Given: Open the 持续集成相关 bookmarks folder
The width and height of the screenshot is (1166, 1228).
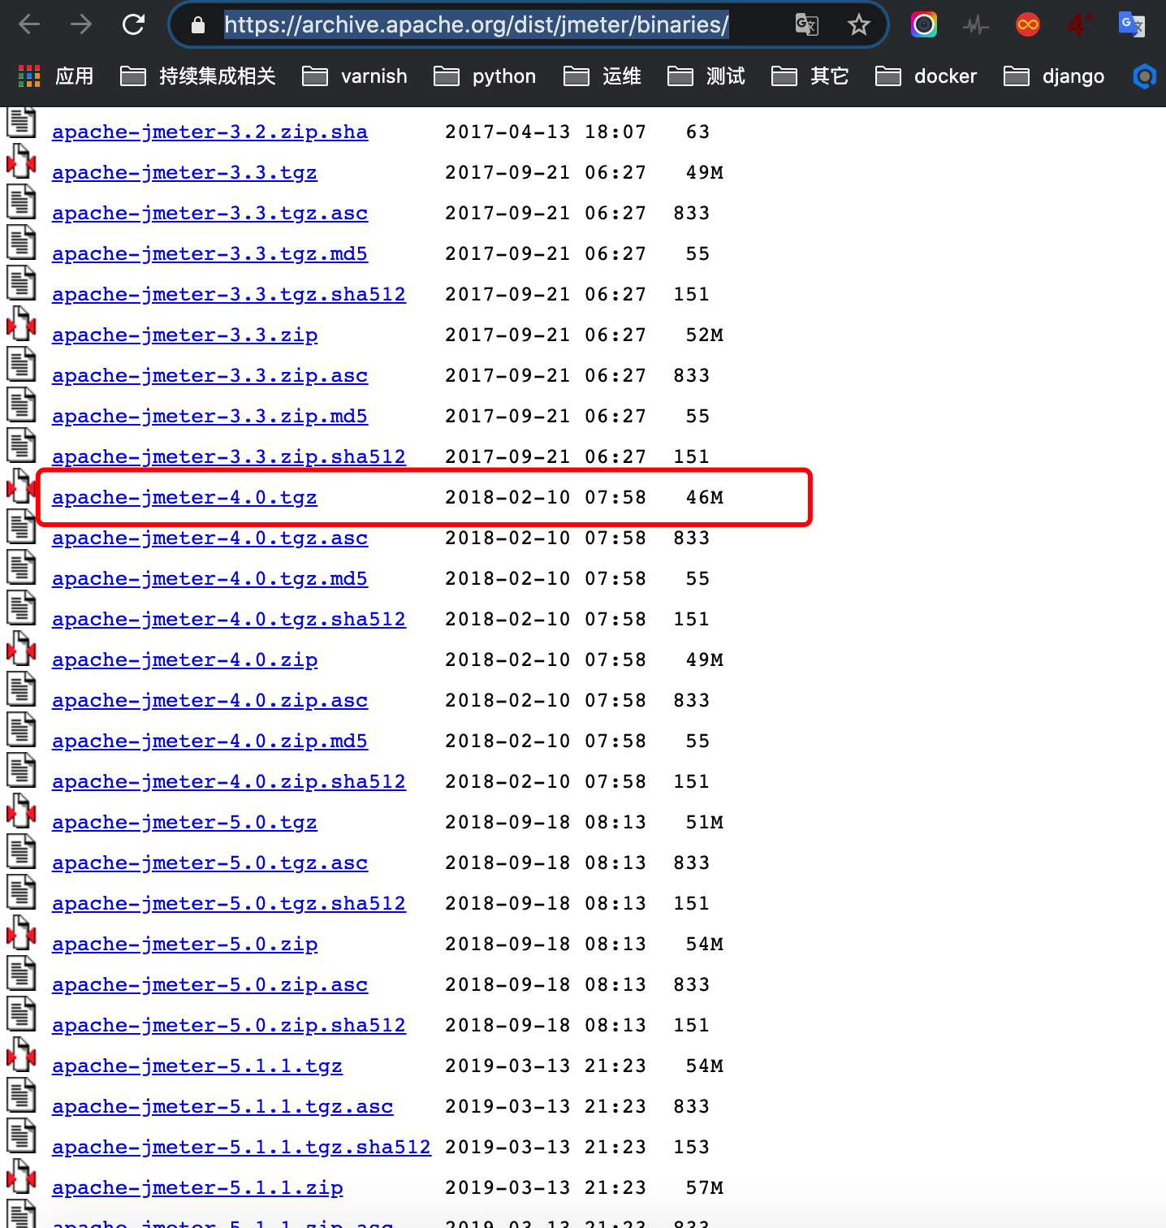Looking at the screenshot, I should tap(198, 76).
